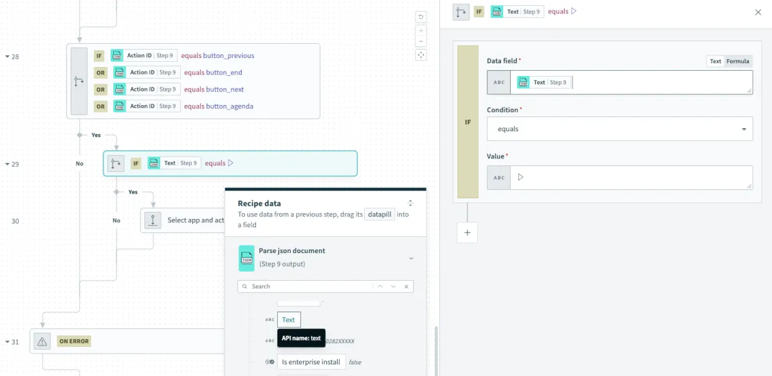Click the ABC type icon beside Value
The width and height of the screenshot is (772, 376).
coord(499,178)
